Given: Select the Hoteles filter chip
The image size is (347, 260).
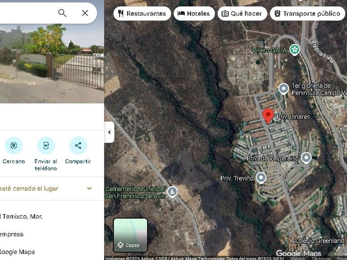Looking at the screenshot, I should pyautogui.click(x=194, y=14).
